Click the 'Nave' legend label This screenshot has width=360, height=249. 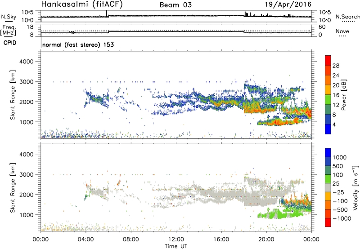tap(342, 31)
